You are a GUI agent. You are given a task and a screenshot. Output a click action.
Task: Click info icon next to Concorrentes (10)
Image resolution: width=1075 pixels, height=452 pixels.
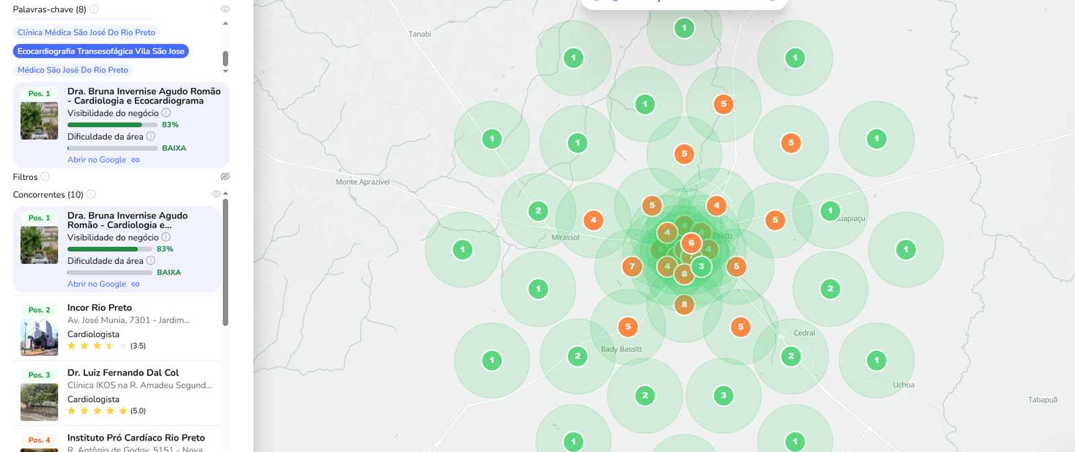tap(91, 194)
